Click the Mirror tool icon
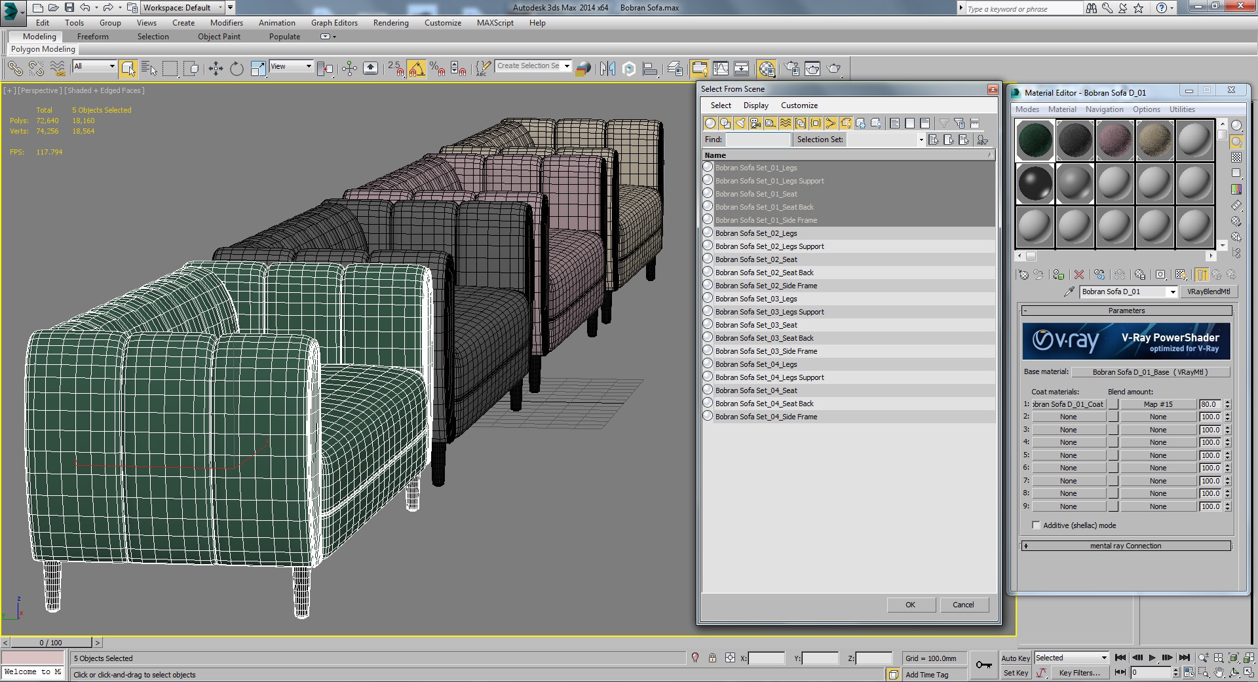Viewport: 1258px width, 682px height. (x=607, y=68)
